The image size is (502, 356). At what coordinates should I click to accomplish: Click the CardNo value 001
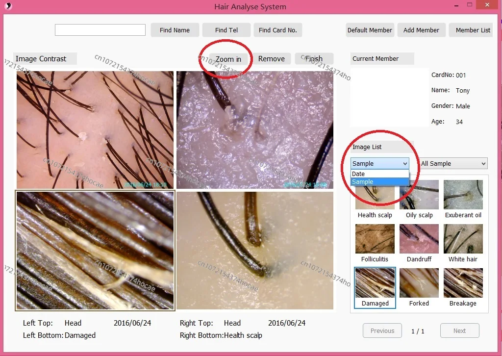click(461, 75)
